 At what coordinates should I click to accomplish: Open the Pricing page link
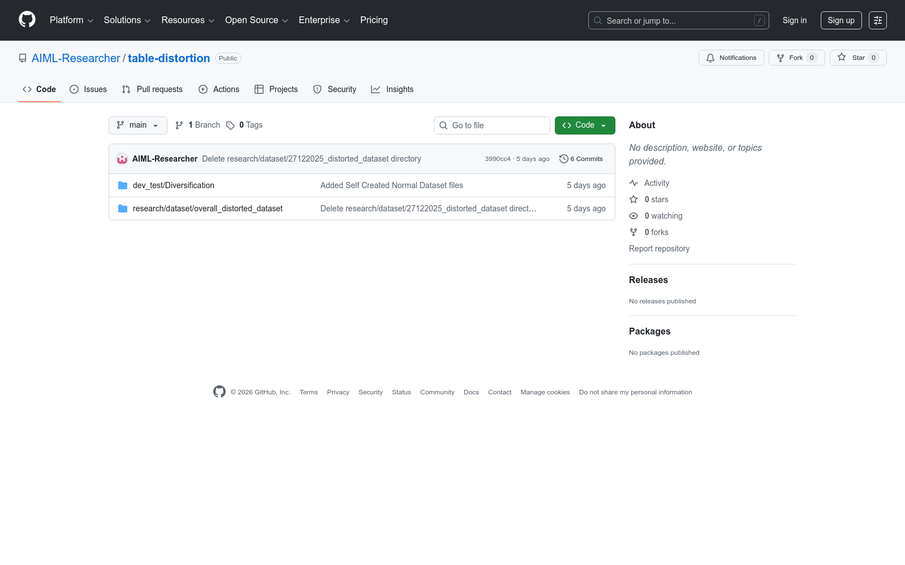(x=374, y=20)
